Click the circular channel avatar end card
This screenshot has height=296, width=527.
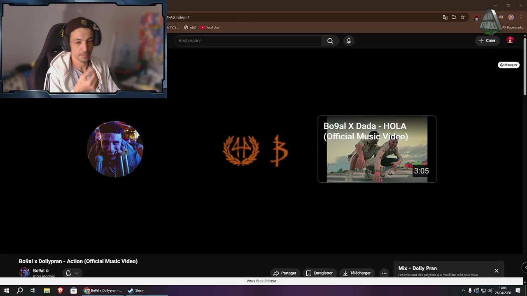pos(115,149)
